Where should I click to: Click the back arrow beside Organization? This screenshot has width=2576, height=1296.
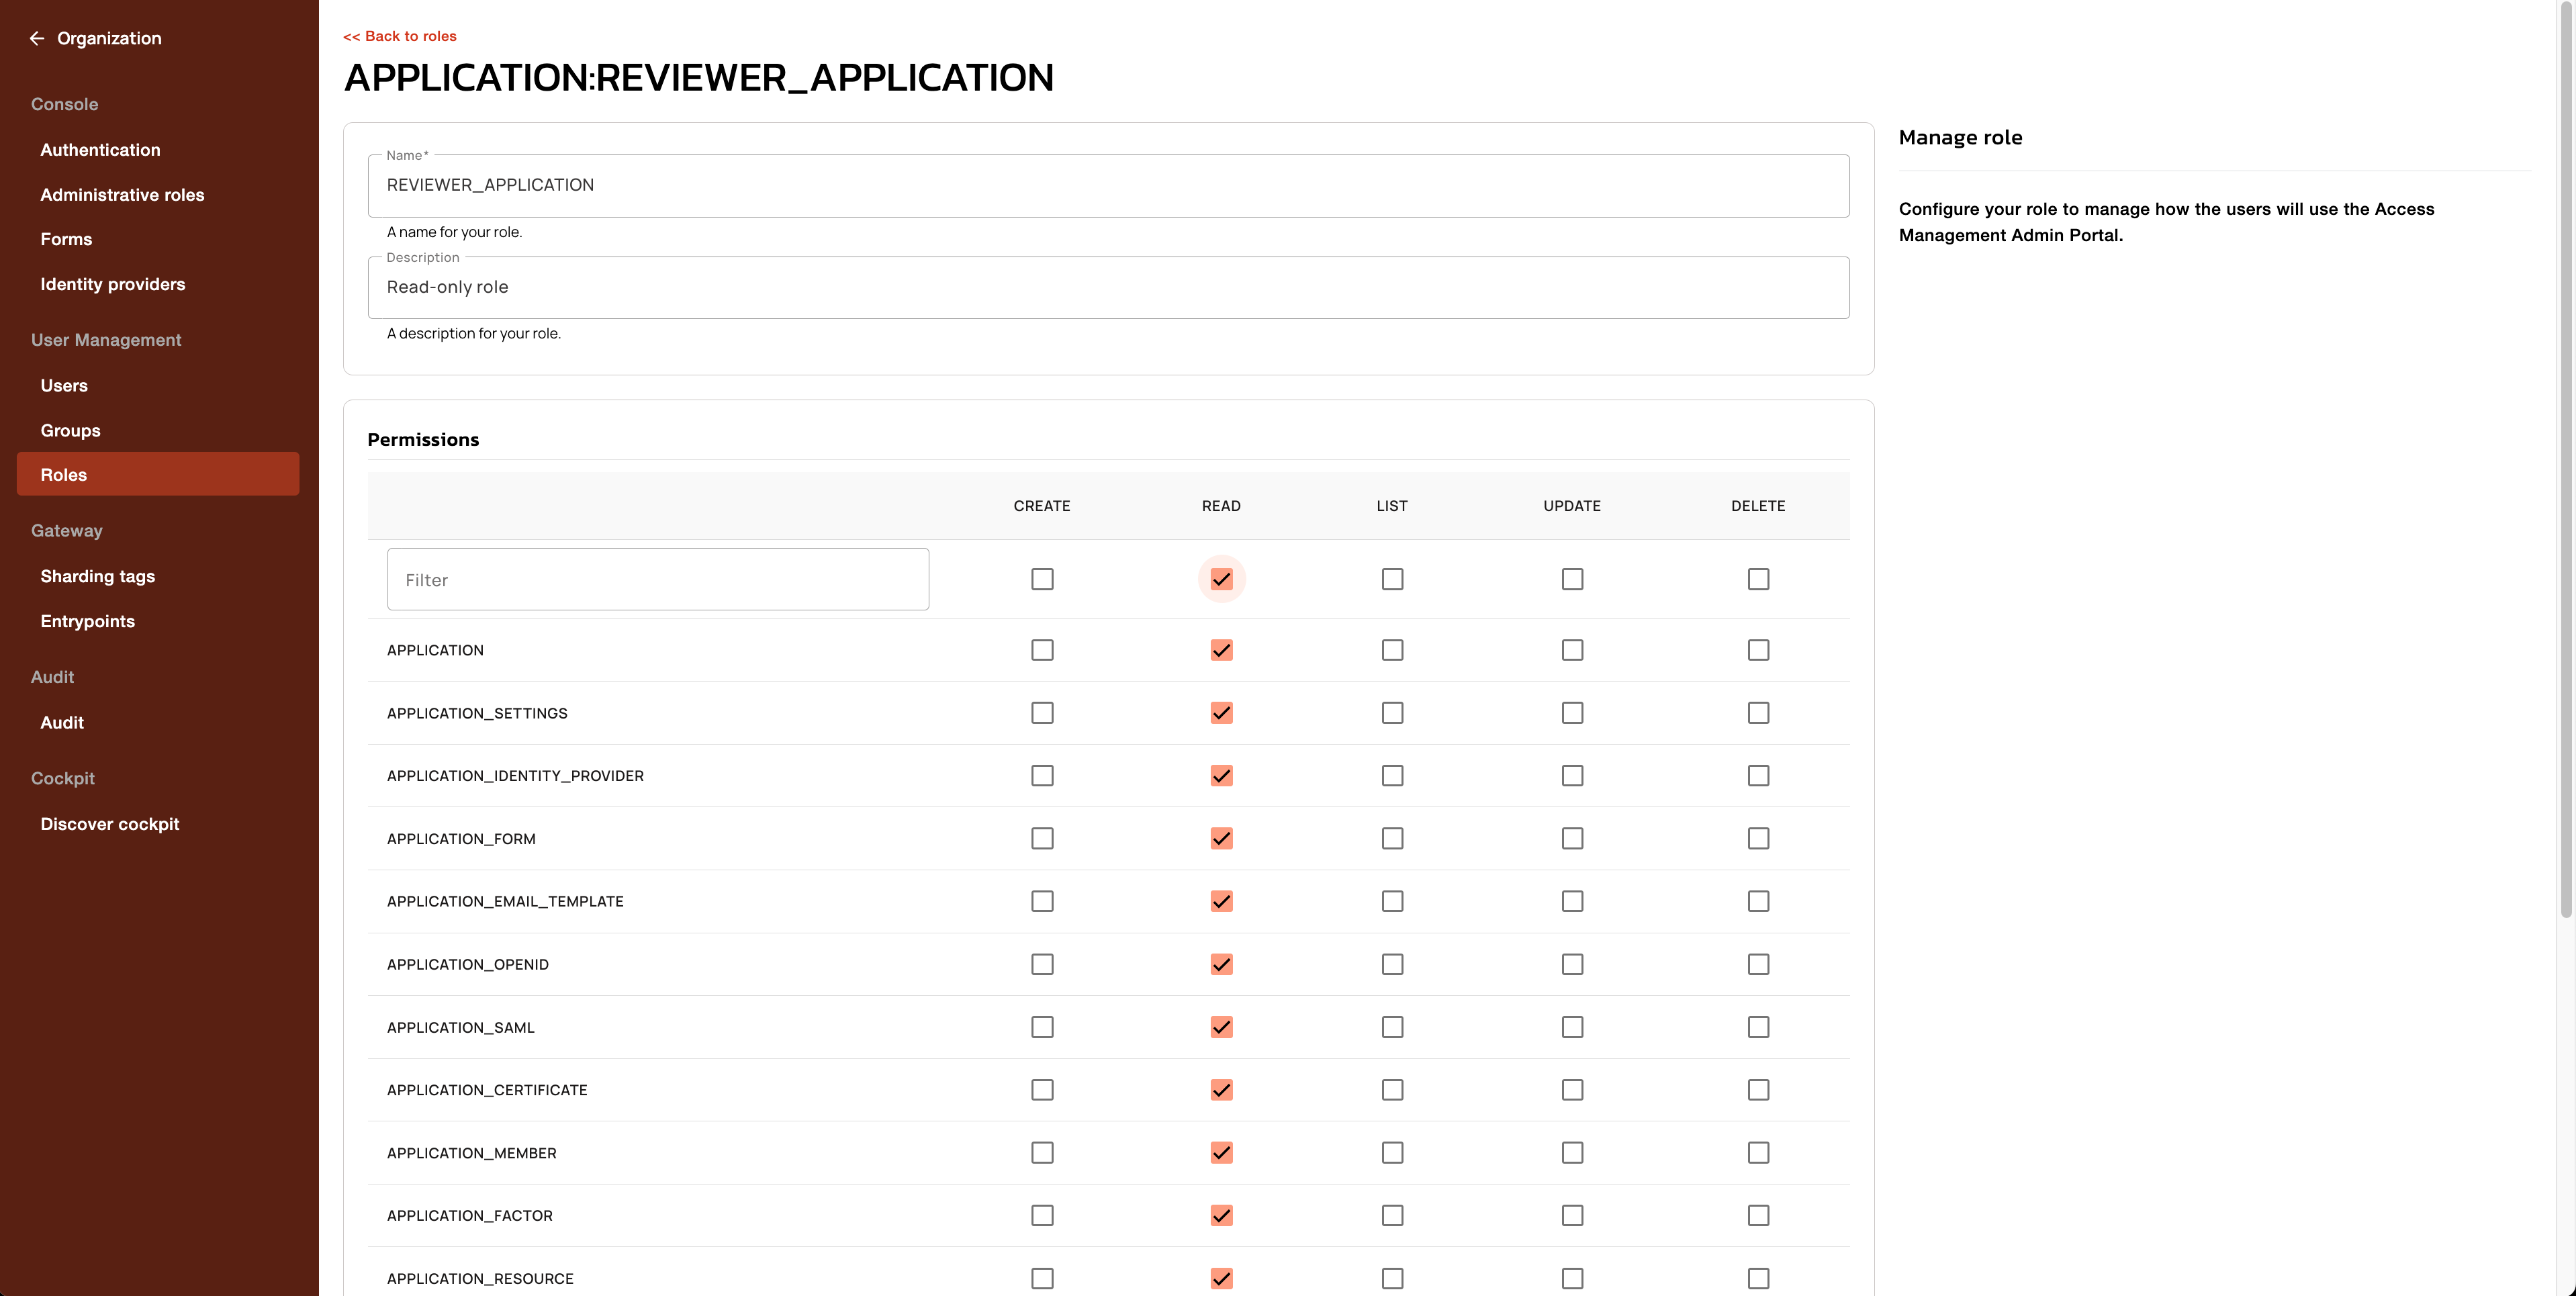[37, 38]
